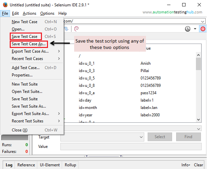Switch to the Rollup tab

pos(70,165)
